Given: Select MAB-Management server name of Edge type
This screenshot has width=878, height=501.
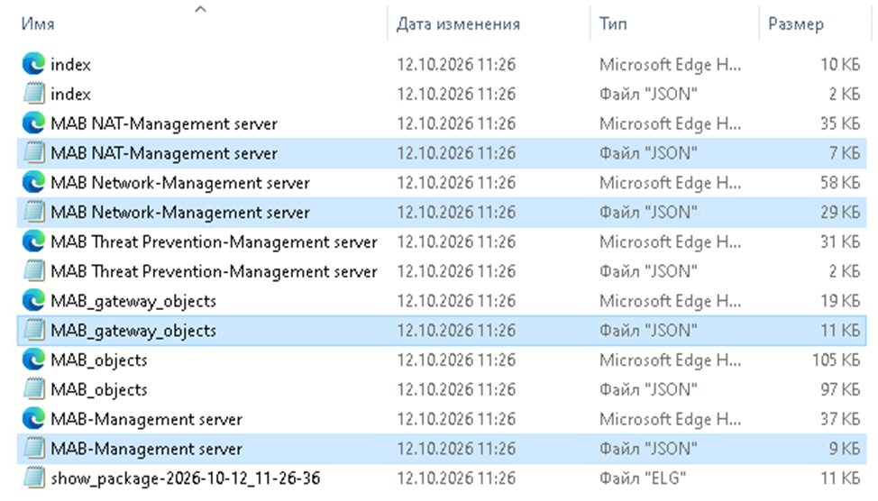Looking at the screenshot, I should (147, 419).
